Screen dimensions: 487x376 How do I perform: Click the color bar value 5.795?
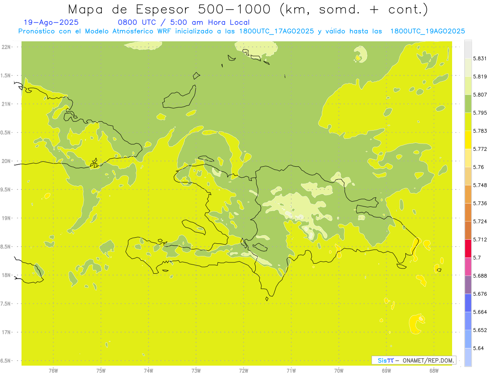point(480,113)
